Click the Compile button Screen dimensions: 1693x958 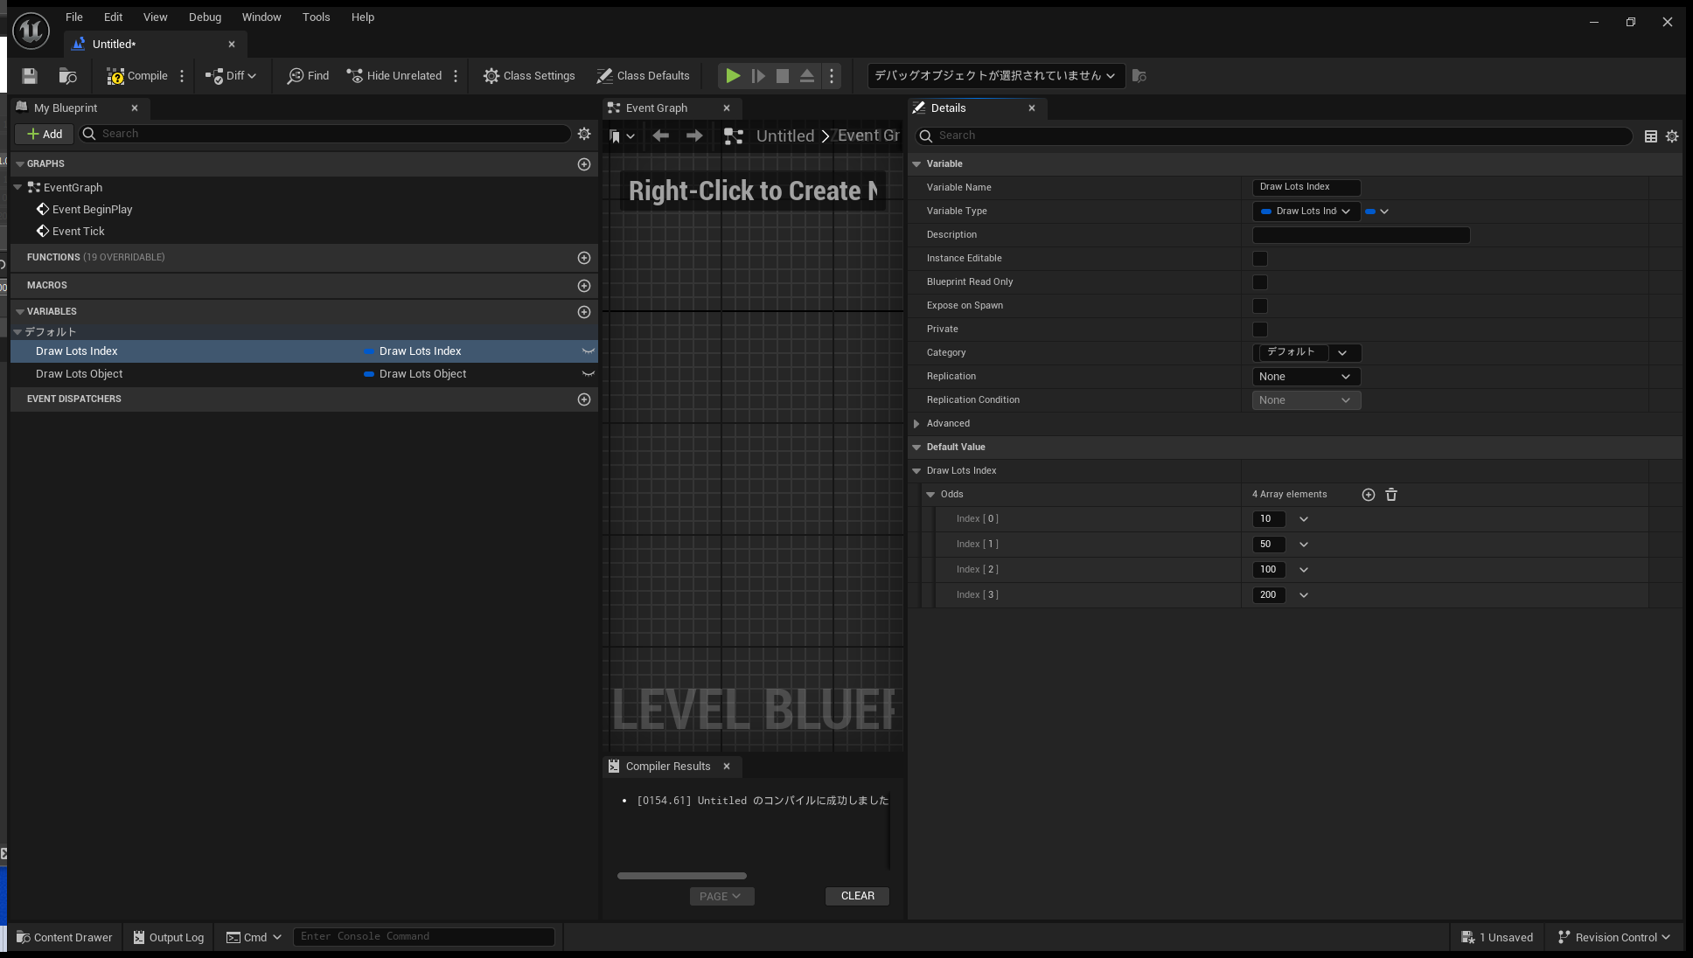point(137,76)
